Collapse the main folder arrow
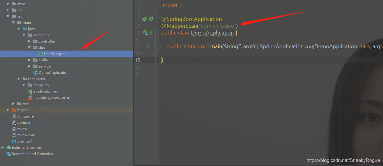The image size is (383, 166). [13, 23]
